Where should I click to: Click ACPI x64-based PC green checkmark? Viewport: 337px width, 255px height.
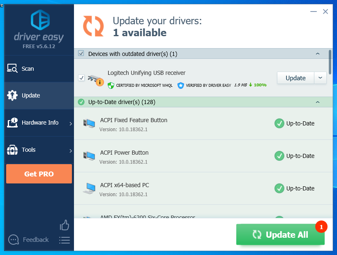[279, 188]
